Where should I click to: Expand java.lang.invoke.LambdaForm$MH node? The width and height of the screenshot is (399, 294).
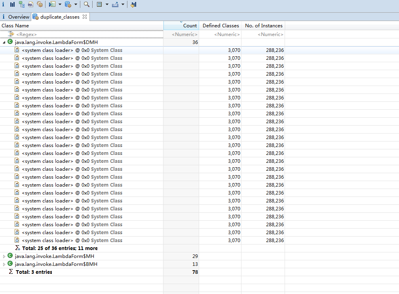point(4,256)
